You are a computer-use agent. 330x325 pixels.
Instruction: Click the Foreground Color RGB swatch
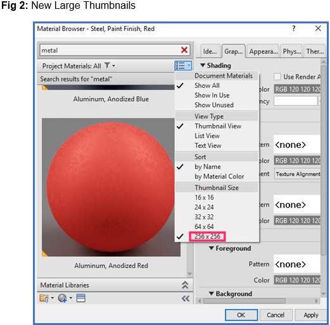coord(297,280)
